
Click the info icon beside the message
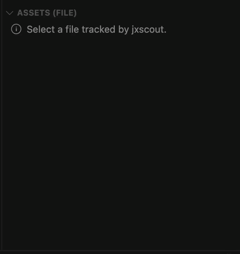[x=16, y=29]
